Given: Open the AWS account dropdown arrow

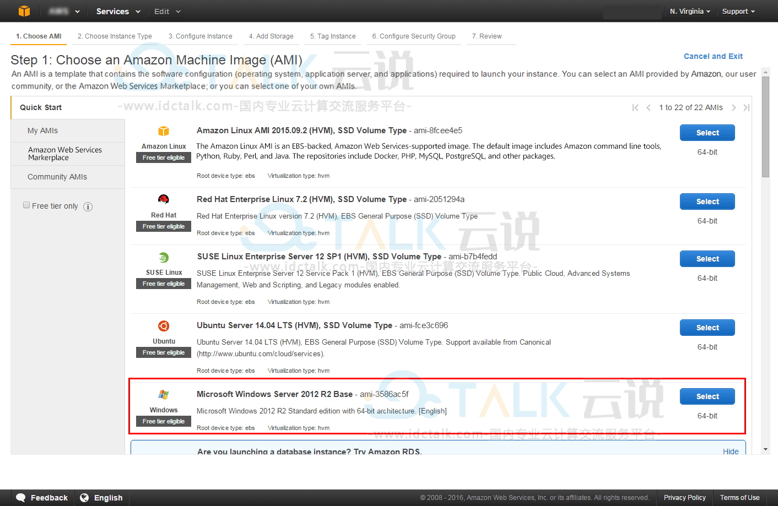Looking at the screenshot, I should point(77,12).
